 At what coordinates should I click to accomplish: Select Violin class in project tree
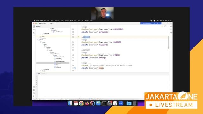57,66
